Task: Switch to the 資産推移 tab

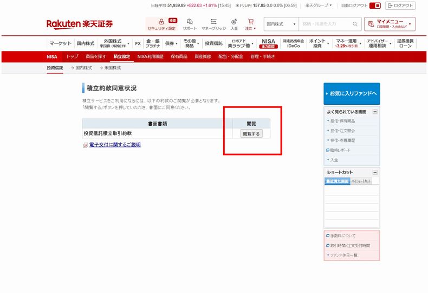Action: (203, 56)
